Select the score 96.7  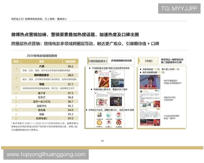coord(70,102)
